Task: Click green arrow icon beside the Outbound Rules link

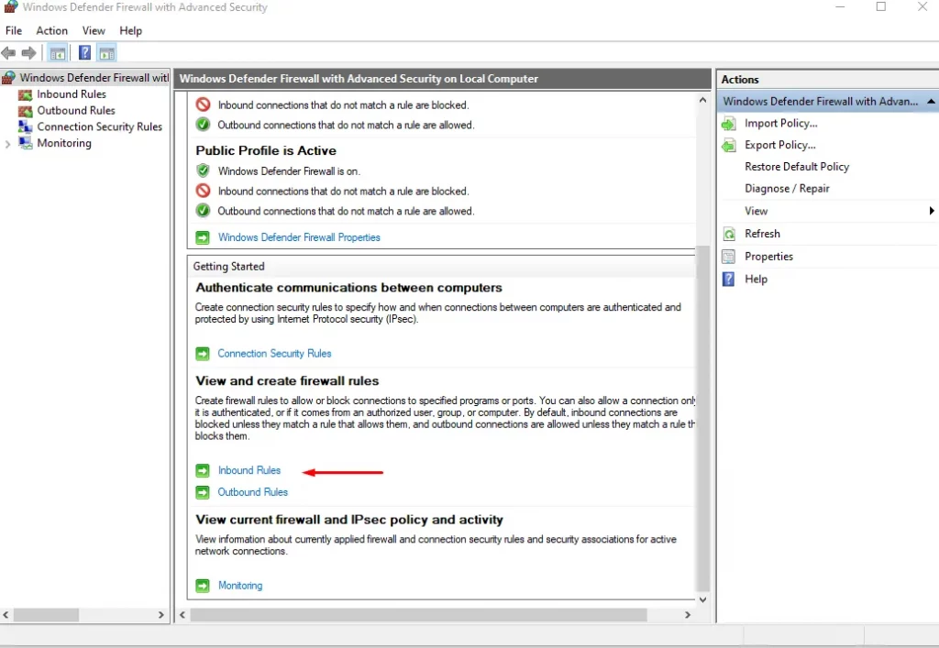Action: (x=203, y=492)
